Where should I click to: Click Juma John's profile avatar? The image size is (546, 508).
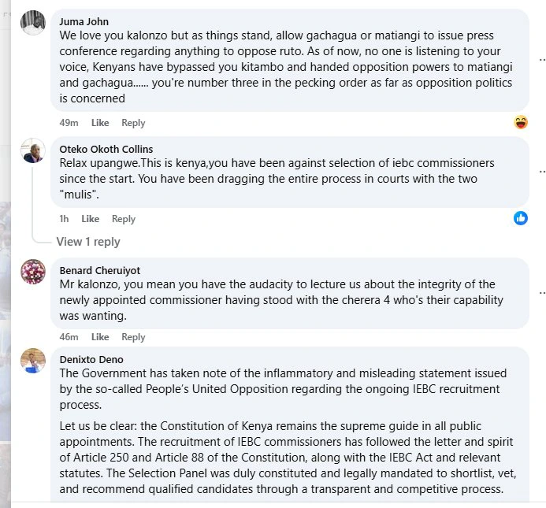pyautogui.click(x=32, y=23)
